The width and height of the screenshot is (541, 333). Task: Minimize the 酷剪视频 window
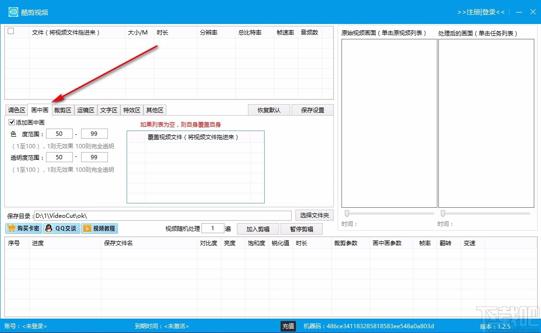[519, 12]
